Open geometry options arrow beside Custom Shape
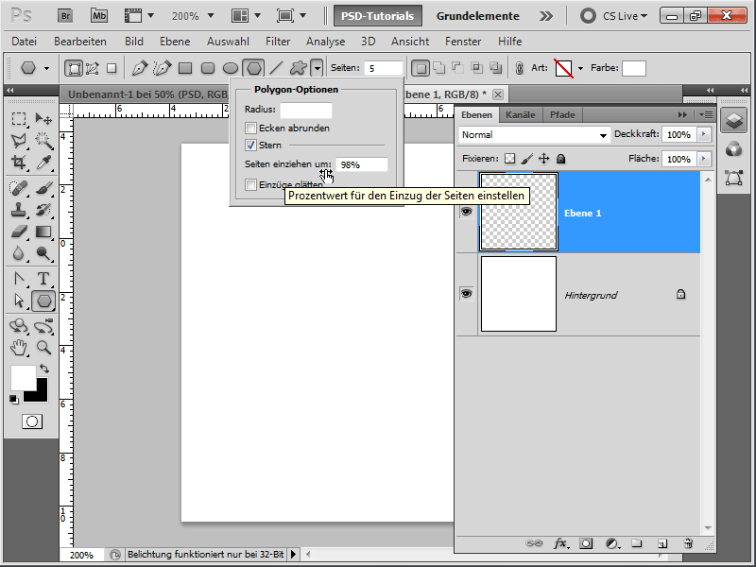This screenshot has width=756, height=567. (x=317, y=68)
